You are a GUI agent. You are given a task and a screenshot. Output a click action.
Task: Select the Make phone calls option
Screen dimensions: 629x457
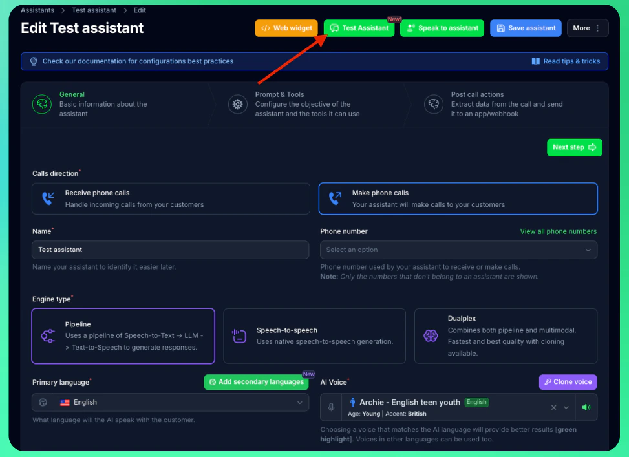point(458,198)
